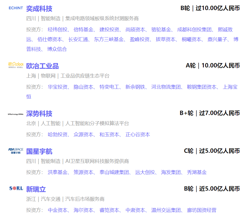Open the 国星宇航 company page
247x224 pixels.
click(x=39, y=151)
